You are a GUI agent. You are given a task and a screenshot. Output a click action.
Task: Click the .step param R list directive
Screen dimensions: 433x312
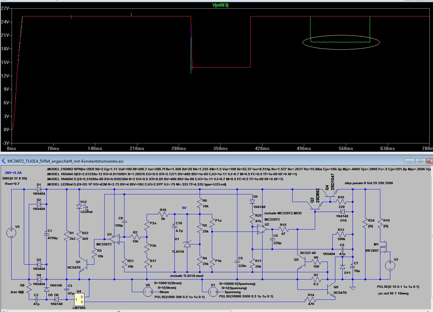(x=368, y=183)
